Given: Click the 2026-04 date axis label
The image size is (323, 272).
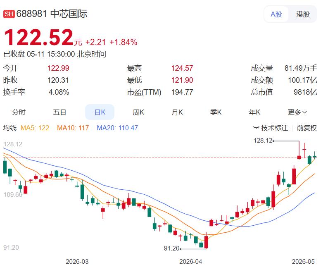Looking at the screenshot, I should coord(190,262).
